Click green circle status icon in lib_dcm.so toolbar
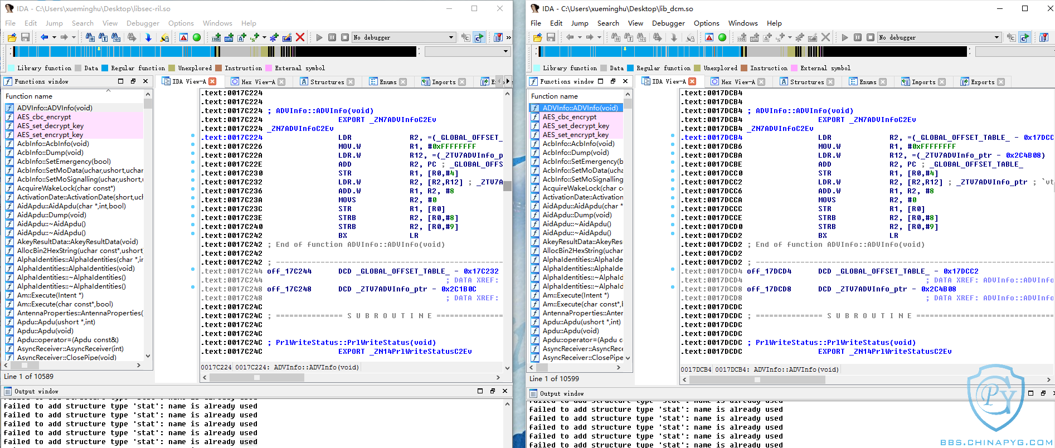The image size is (1055, 448). point(722,37)
